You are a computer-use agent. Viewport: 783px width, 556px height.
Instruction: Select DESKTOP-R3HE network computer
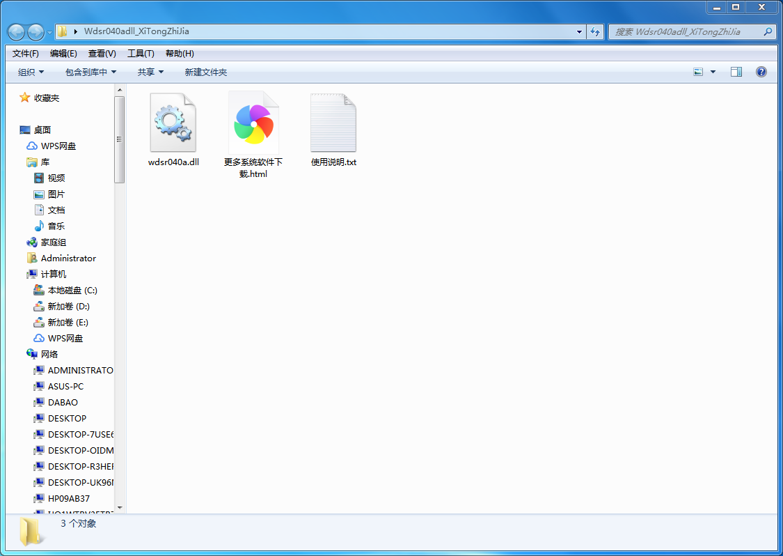[x=73, y=466]
